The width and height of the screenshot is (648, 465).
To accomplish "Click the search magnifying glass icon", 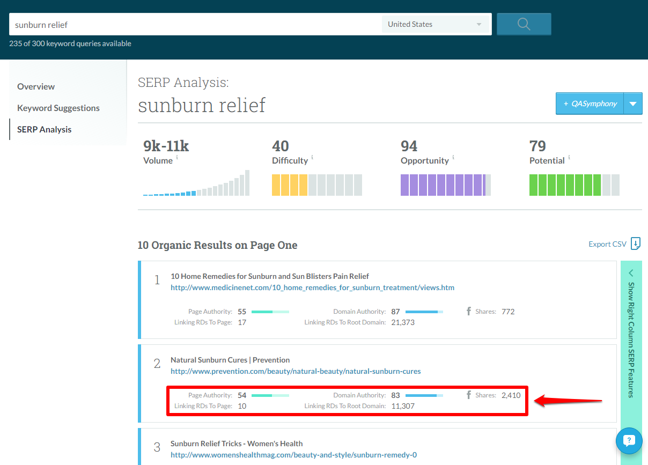I will pos(523,24).
